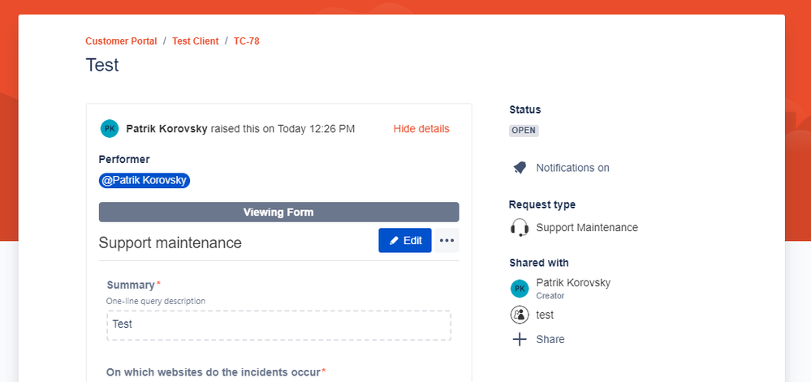
Task: Open the TC-78 breadcrumb link
Action: click(x=247, y=41)
